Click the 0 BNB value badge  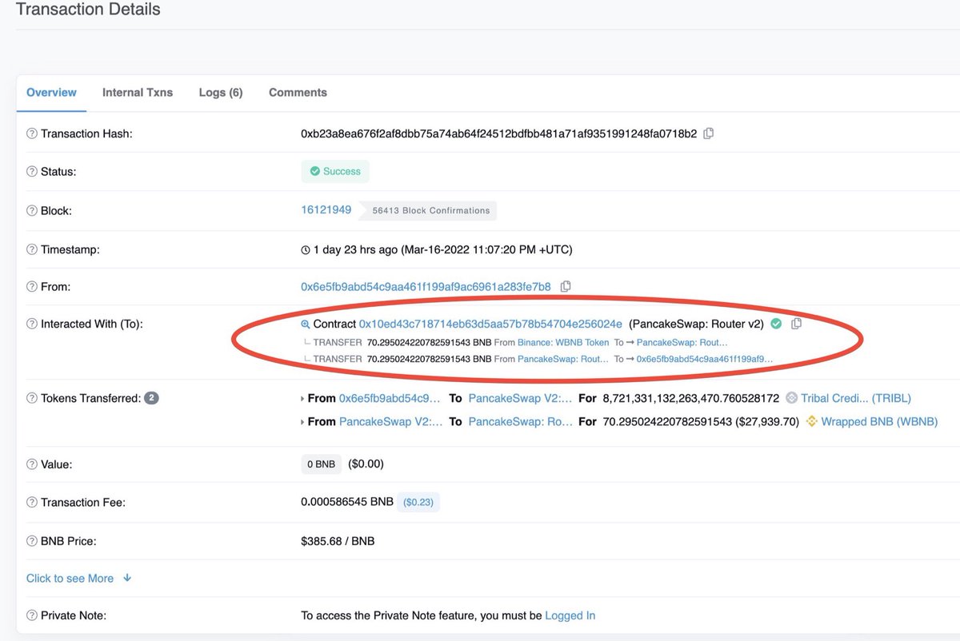(322, 464)
